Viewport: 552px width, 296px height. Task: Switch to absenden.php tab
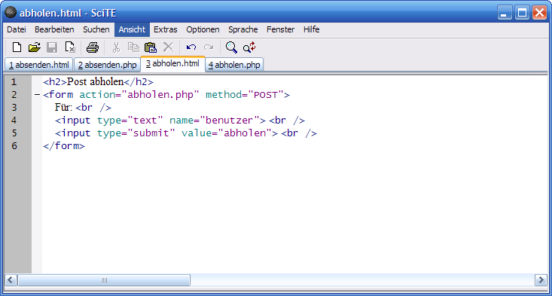[x=108, y=65]
